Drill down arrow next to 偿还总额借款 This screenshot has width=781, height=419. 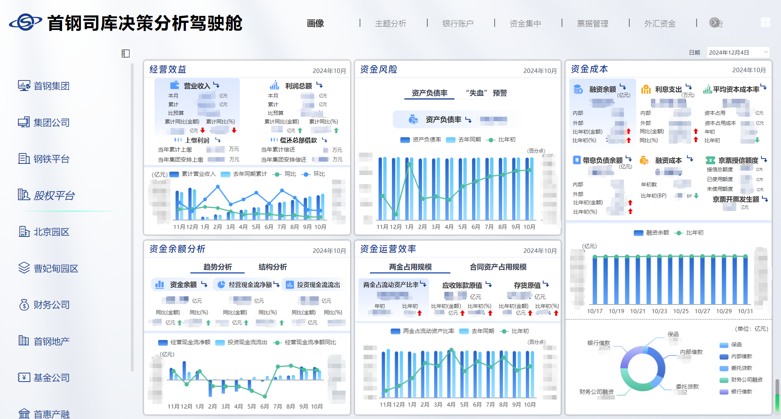click(324, 140)
